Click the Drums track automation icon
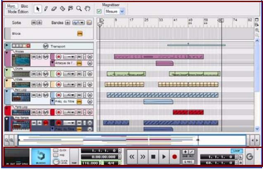Viewport: 263px width, 169px height. (45, 74)
